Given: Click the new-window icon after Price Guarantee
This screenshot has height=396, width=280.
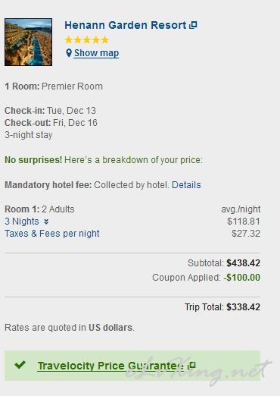Looking at the screenshot, I should [x=192, y=365].
